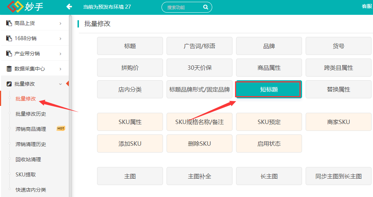
Task: Click the 商品上货 sidebar icon
Action: click(9, 23)
